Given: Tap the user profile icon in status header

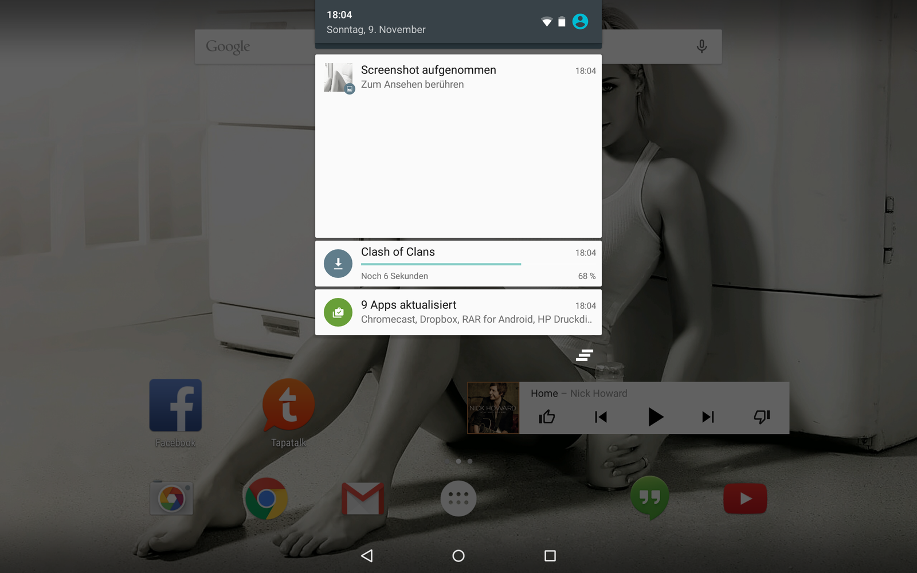Looking at the screenshot, I should pyautogui.click(x=580, y=22).
